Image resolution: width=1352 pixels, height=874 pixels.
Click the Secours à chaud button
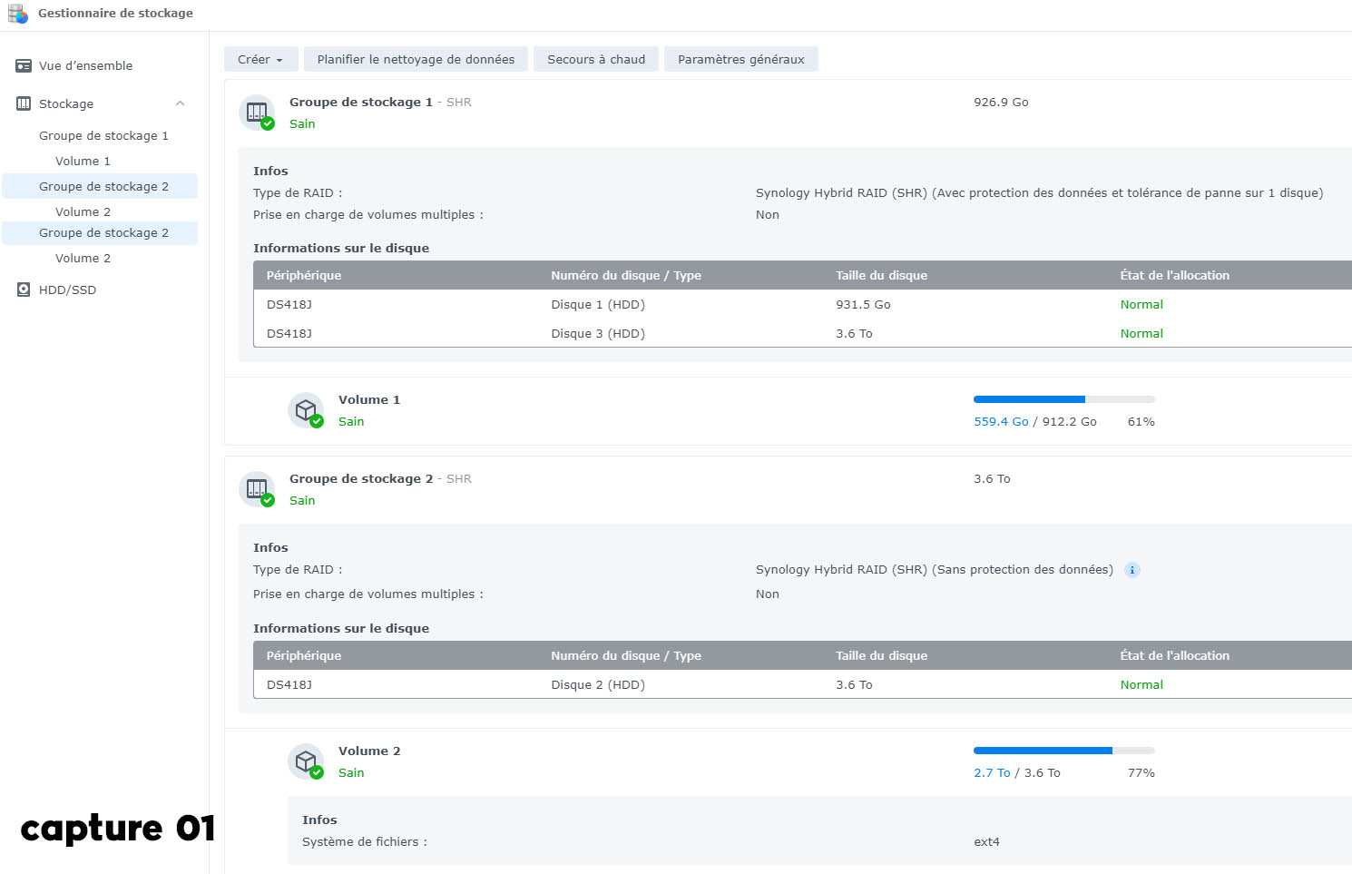point(596,60)
